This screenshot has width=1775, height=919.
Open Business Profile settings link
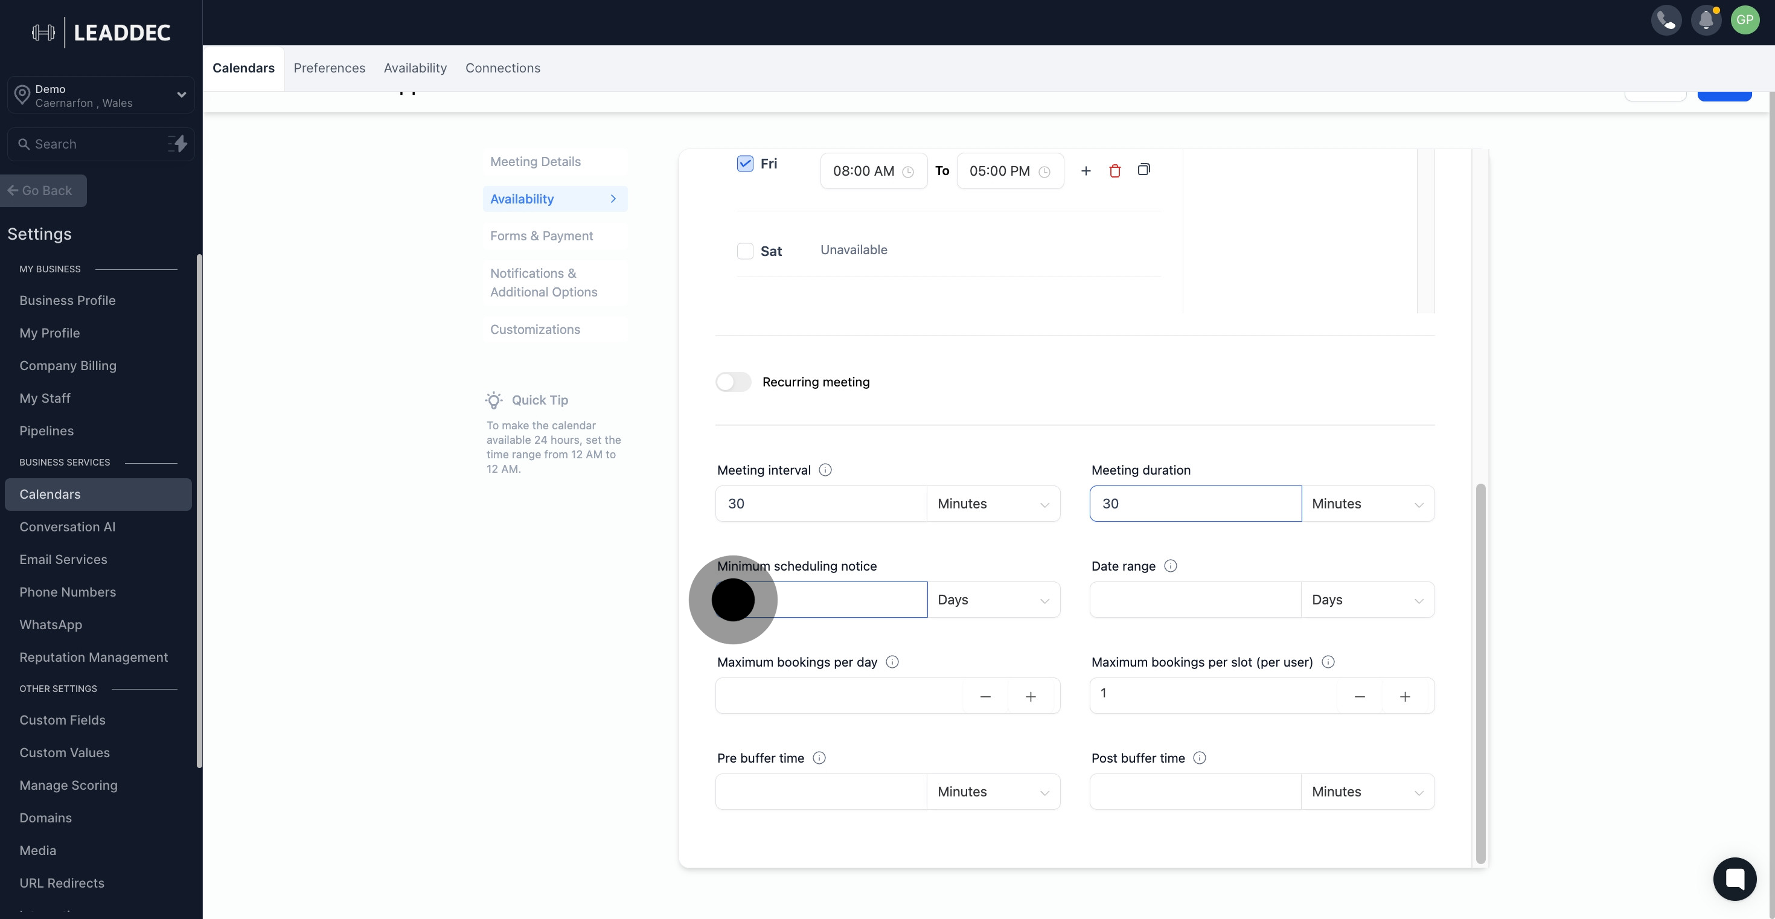[x=68, y=300]
